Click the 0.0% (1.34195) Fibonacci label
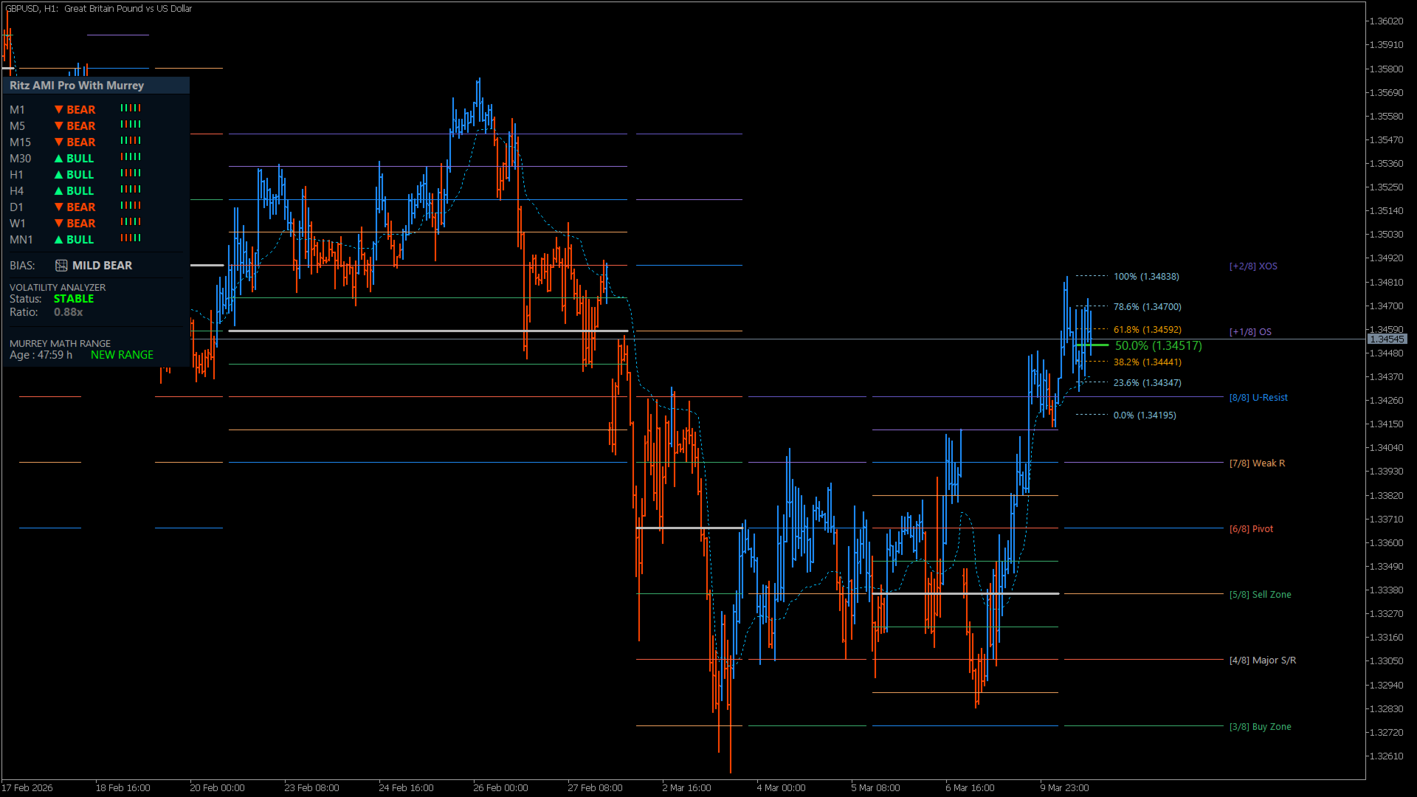Screen dimensions: 1417x797 click(x=1145, y=415)
